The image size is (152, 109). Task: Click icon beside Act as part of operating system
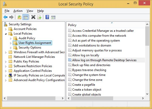(x=70, y=41)
